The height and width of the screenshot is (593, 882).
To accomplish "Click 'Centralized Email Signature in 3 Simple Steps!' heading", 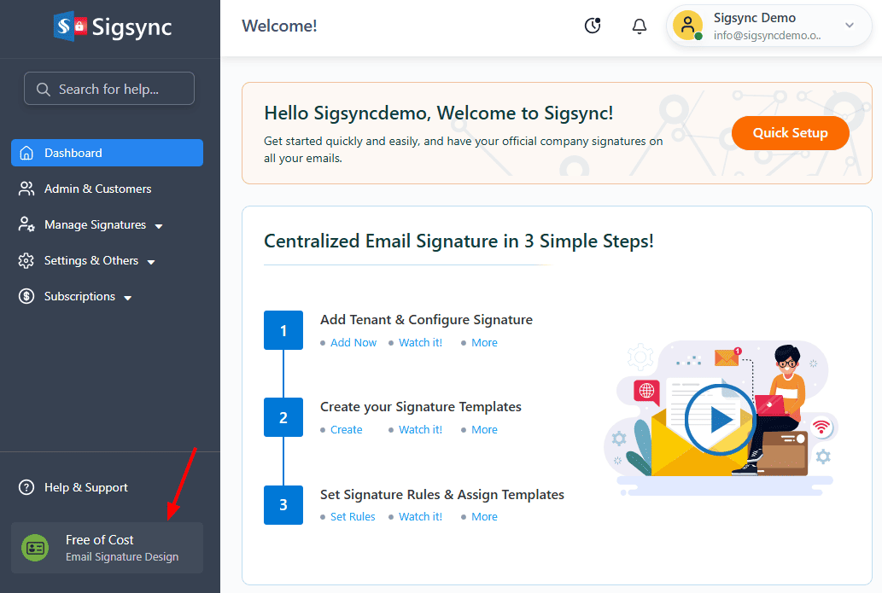I will tap(459, 241).
